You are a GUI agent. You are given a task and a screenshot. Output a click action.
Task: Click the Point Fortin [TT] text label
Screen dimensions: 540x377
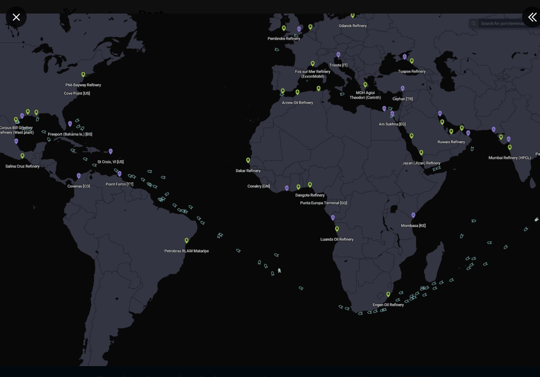tap(119, 184)
